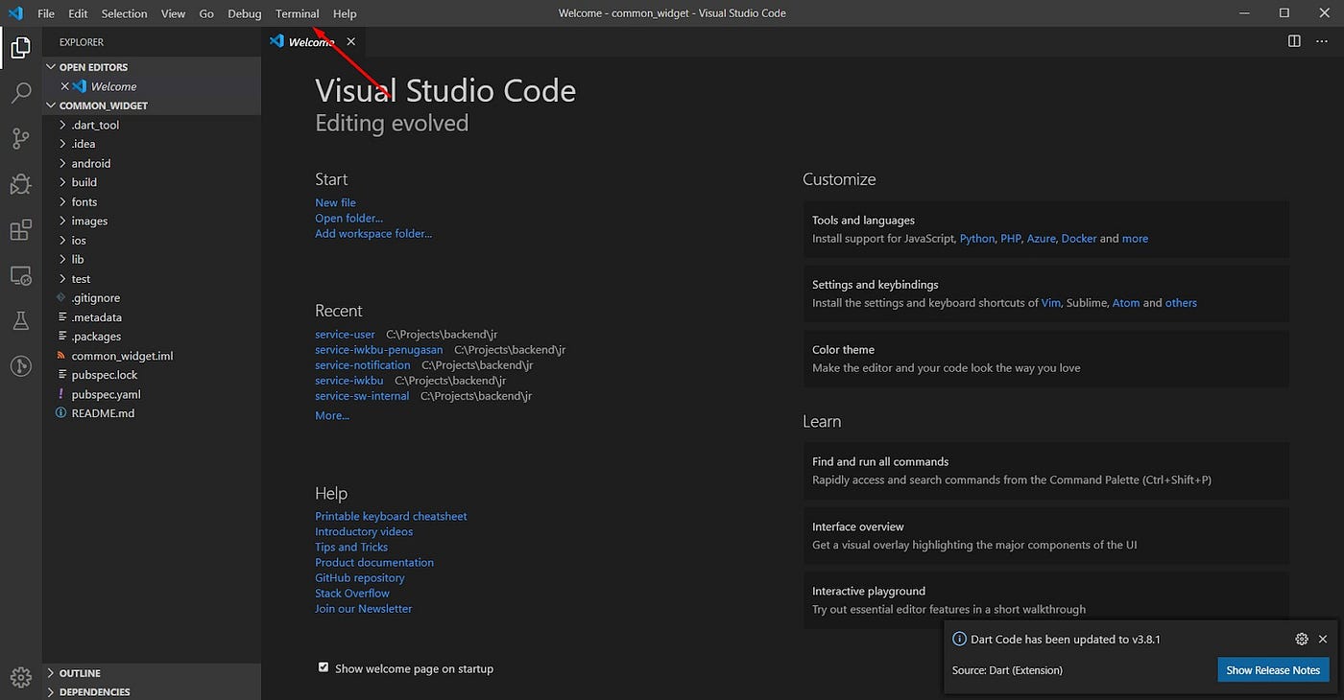
Task: Click Add workspace folder... link
Action: pos(373,233)
